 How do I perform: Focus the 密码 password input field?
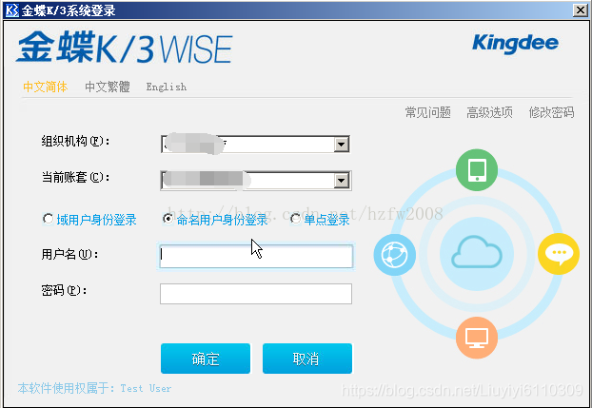tap(256, 294)
